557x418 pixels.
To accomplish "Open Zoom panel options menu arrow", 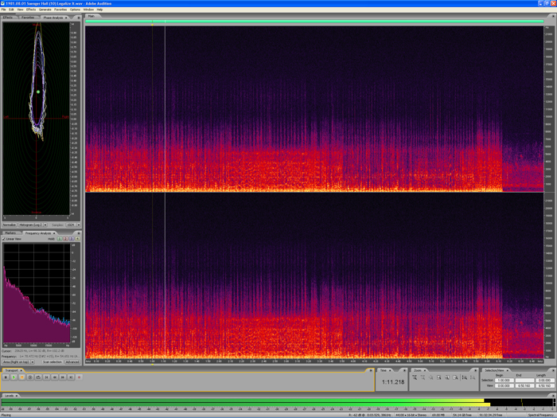I will click(476, 370).
